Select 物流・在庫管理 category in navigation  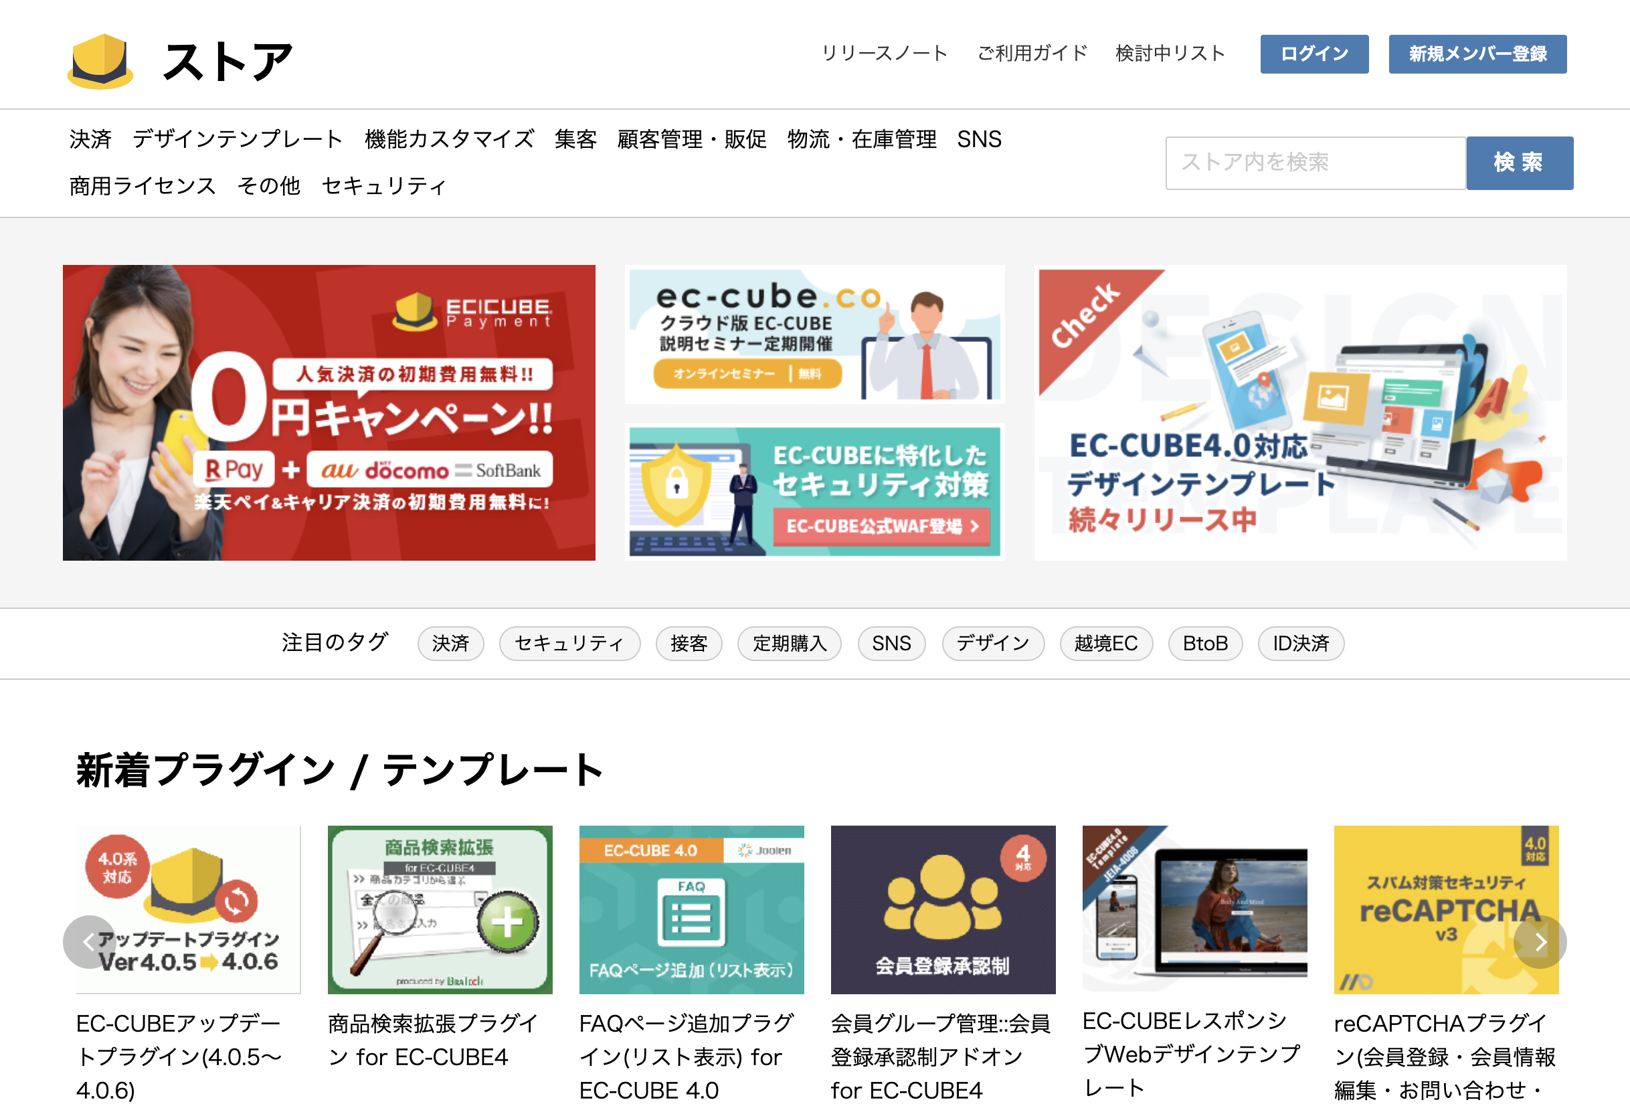862,139
